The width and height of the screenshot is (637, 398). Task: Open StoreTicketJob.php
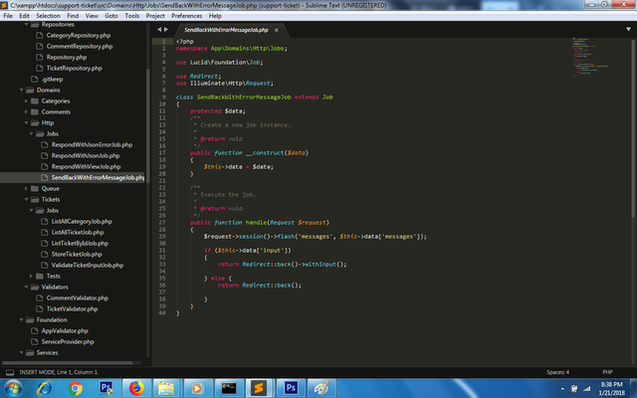click(77, 255)
